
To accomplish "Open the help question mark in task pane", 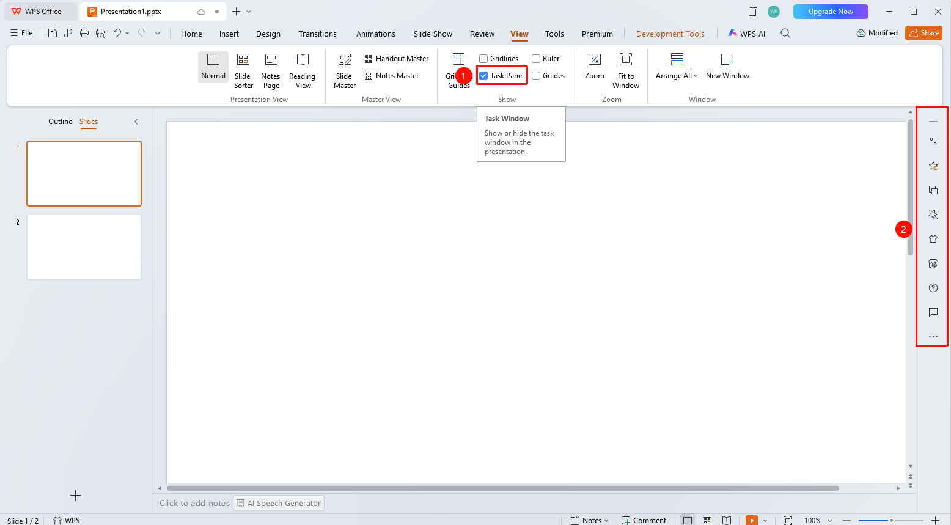I will point(933,288).
